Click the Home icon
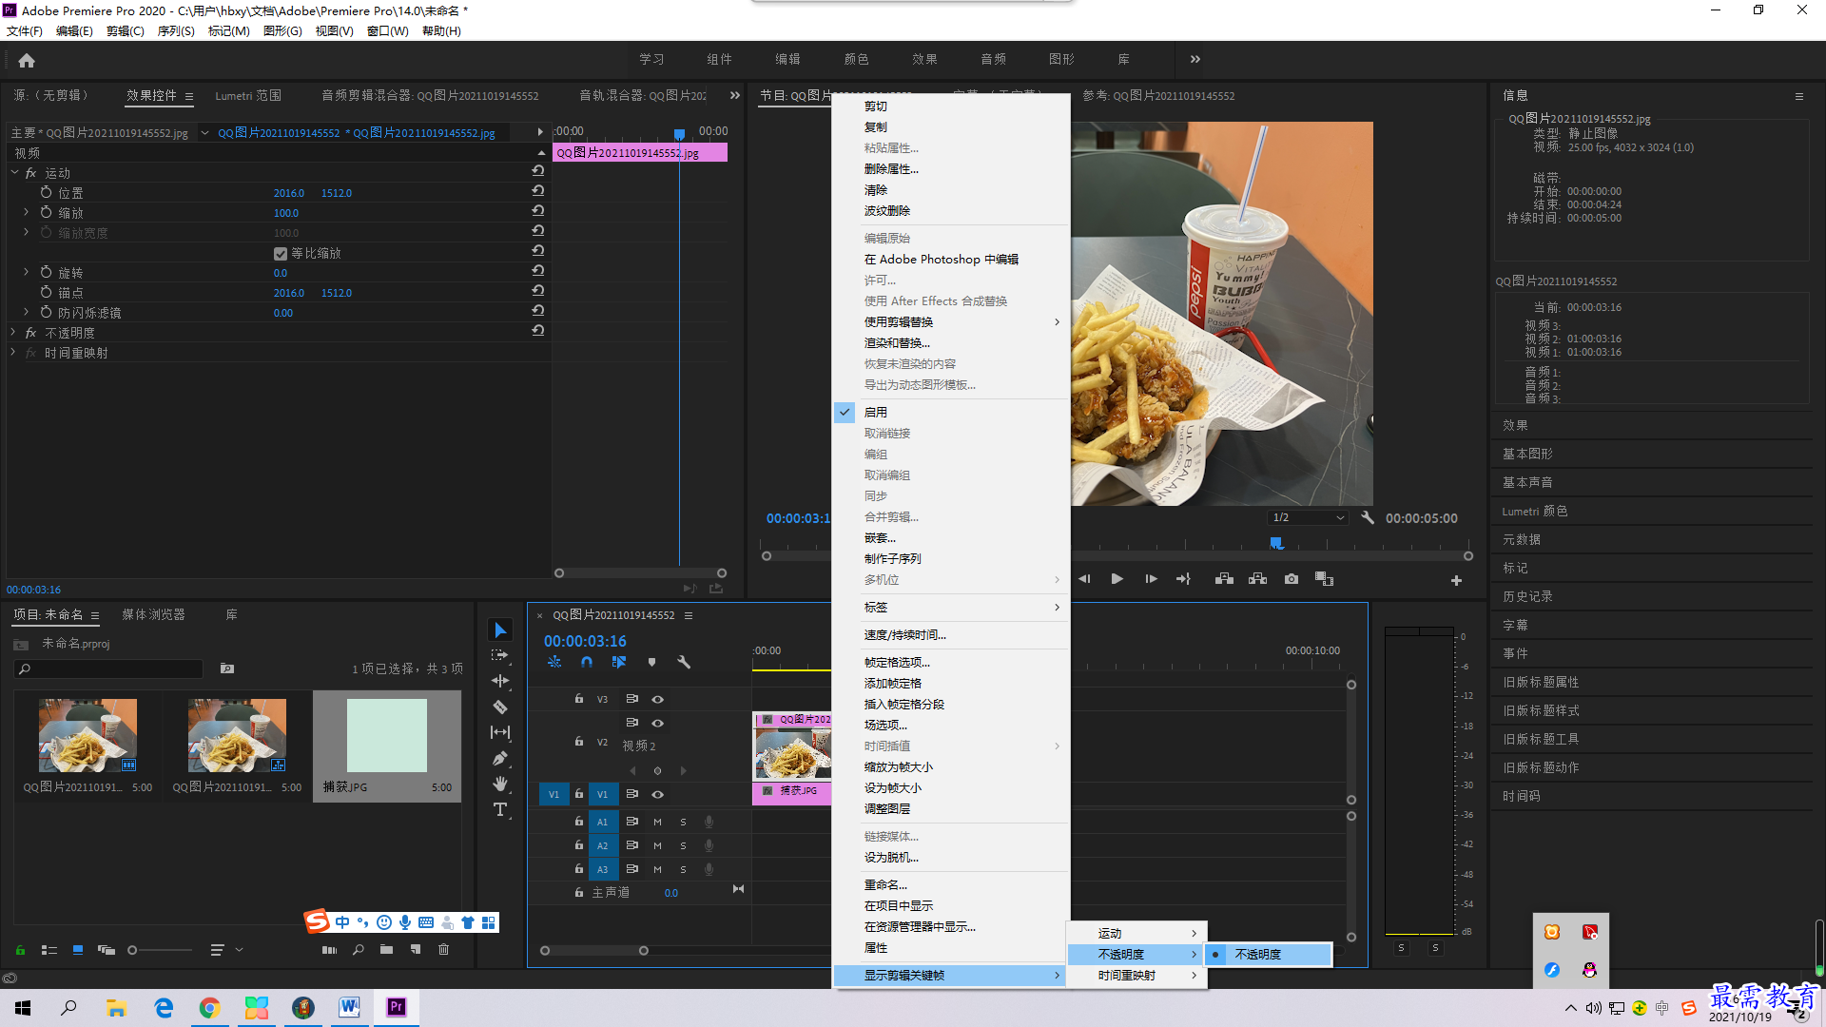The width and height of the screenshot is (1826, 1027). click(27, 60)
